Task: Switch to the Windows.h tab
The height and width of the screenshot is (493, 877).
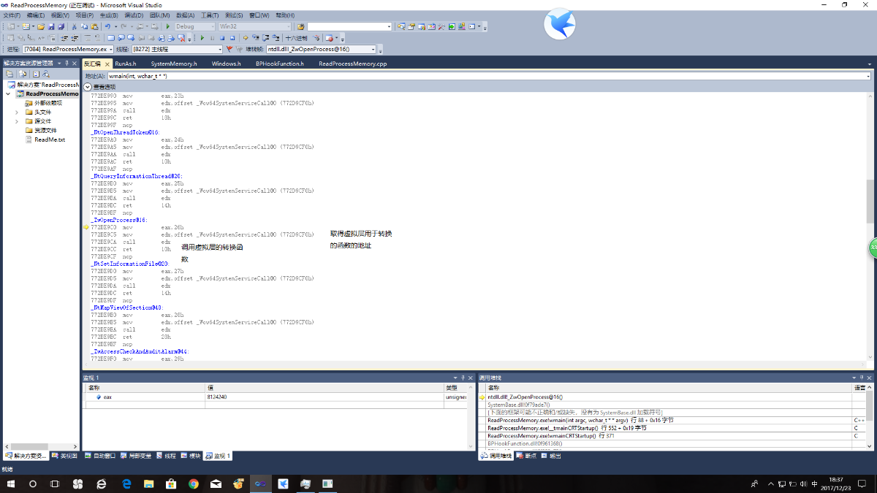Action: click(x=227, y=64)
